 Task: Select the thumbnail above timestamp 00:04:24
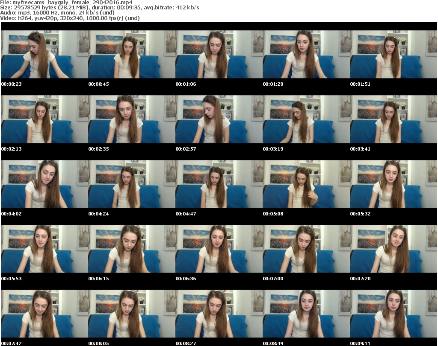(132, 184)
